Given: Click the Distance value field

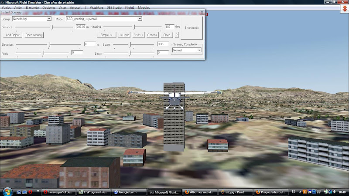Looking at the screenshot, I should coord(81,27).
